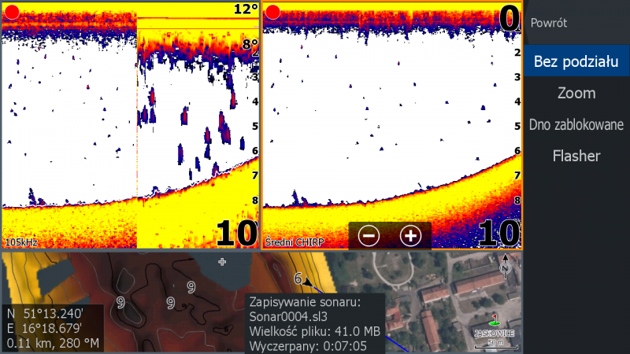630x354 pixels.
Task: Click the depth scale bar on right sonar
Action: coord(517,126)
